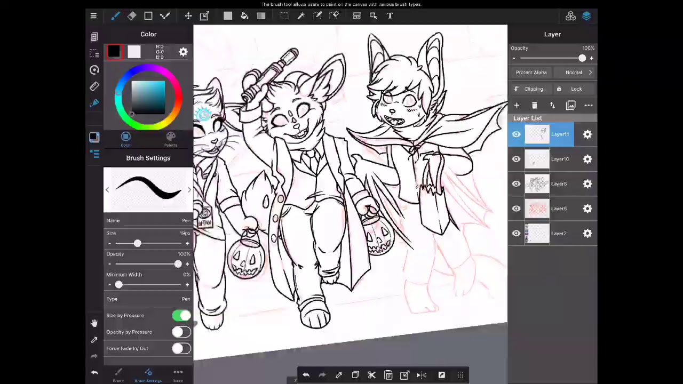Select the Bucket fill tool

[x=244, y=16]
